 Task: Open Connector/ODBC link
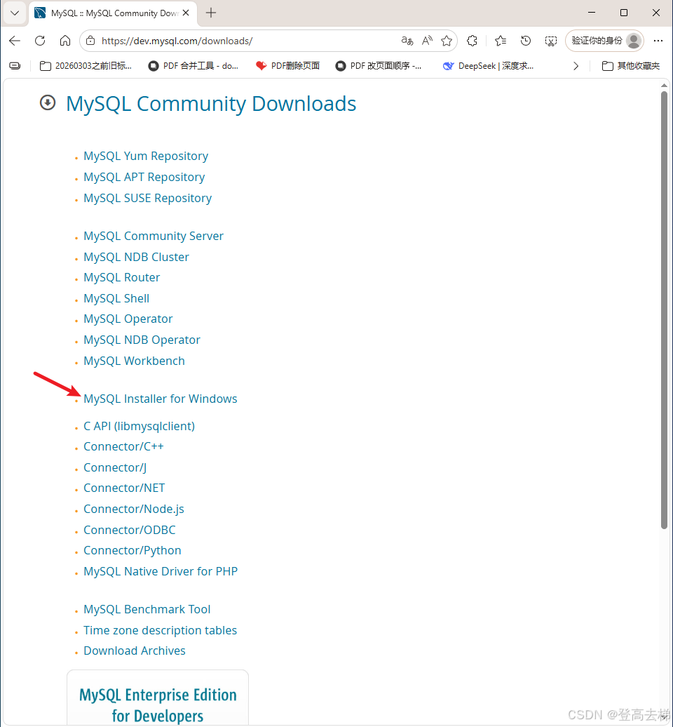click(130, 530)
